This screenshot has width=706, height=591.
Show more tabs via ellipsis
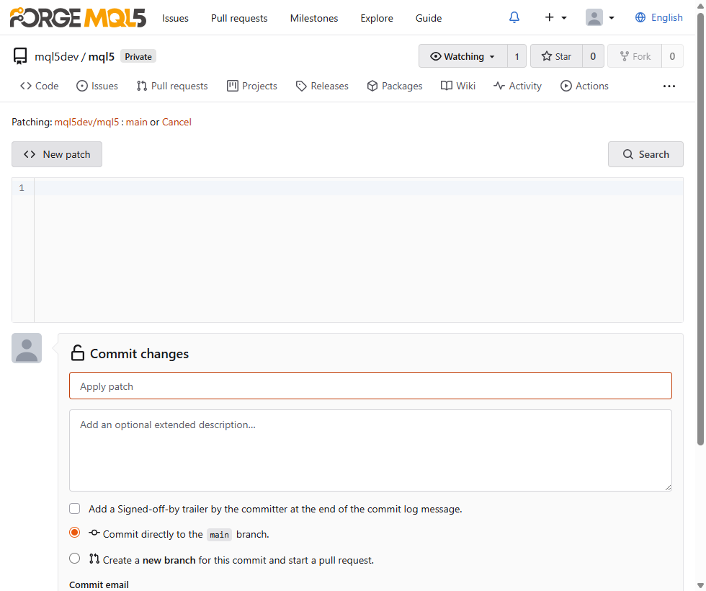point(669,86)
